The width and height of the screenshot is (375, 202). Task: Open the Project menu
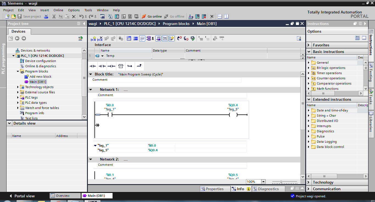tap(8, 10)
